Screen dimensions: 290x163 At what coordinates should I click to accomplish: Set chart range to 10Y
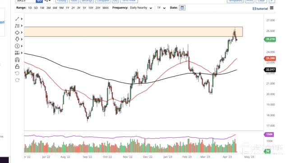click(x=91, y=8)
